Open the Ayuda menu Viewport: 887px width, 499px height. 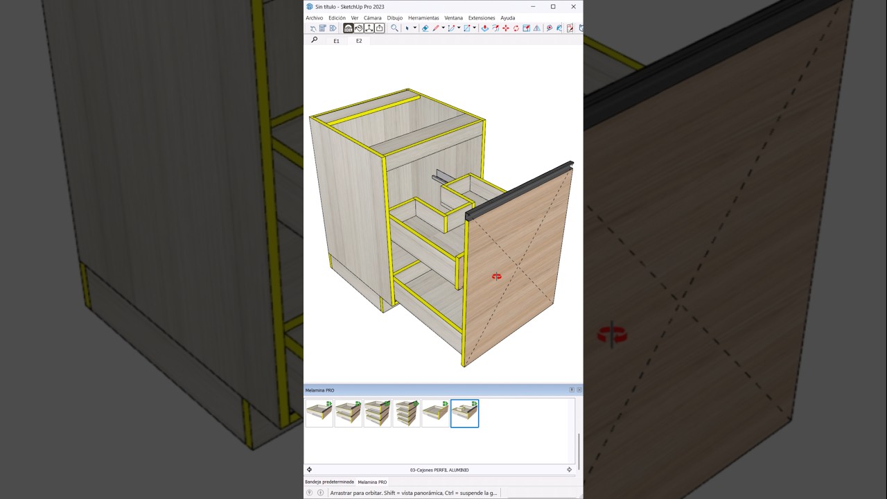coord(508,18)
